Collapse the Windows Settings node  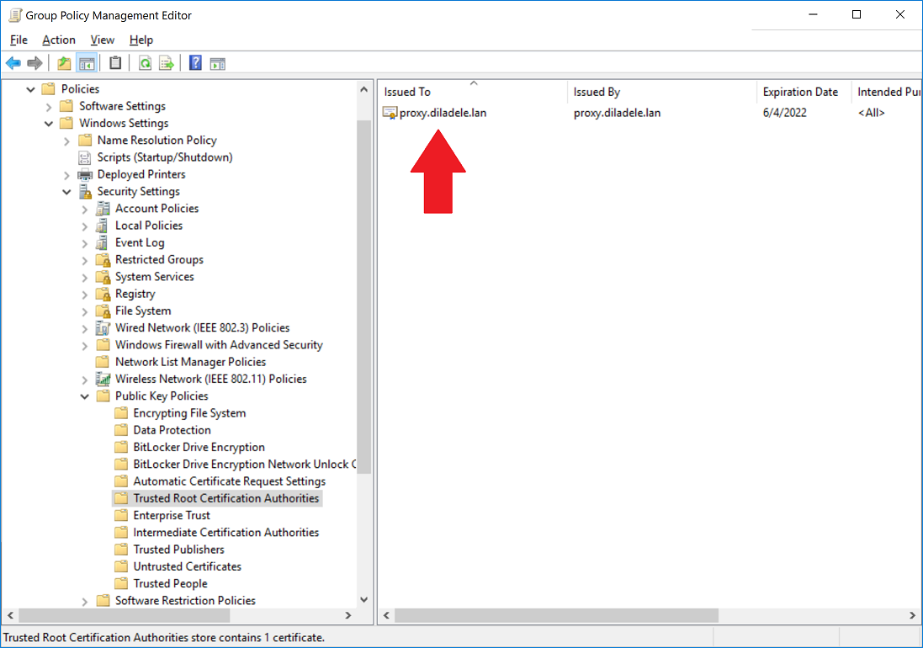pos(49,124)
